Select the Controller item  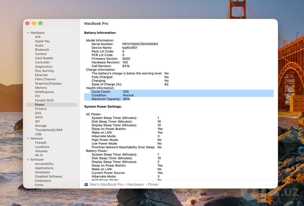pos(42,62)
